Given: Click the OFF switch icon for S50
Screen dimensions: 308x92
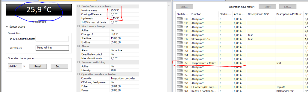Looking at the screenshot, I should click(x=180, y=51).
